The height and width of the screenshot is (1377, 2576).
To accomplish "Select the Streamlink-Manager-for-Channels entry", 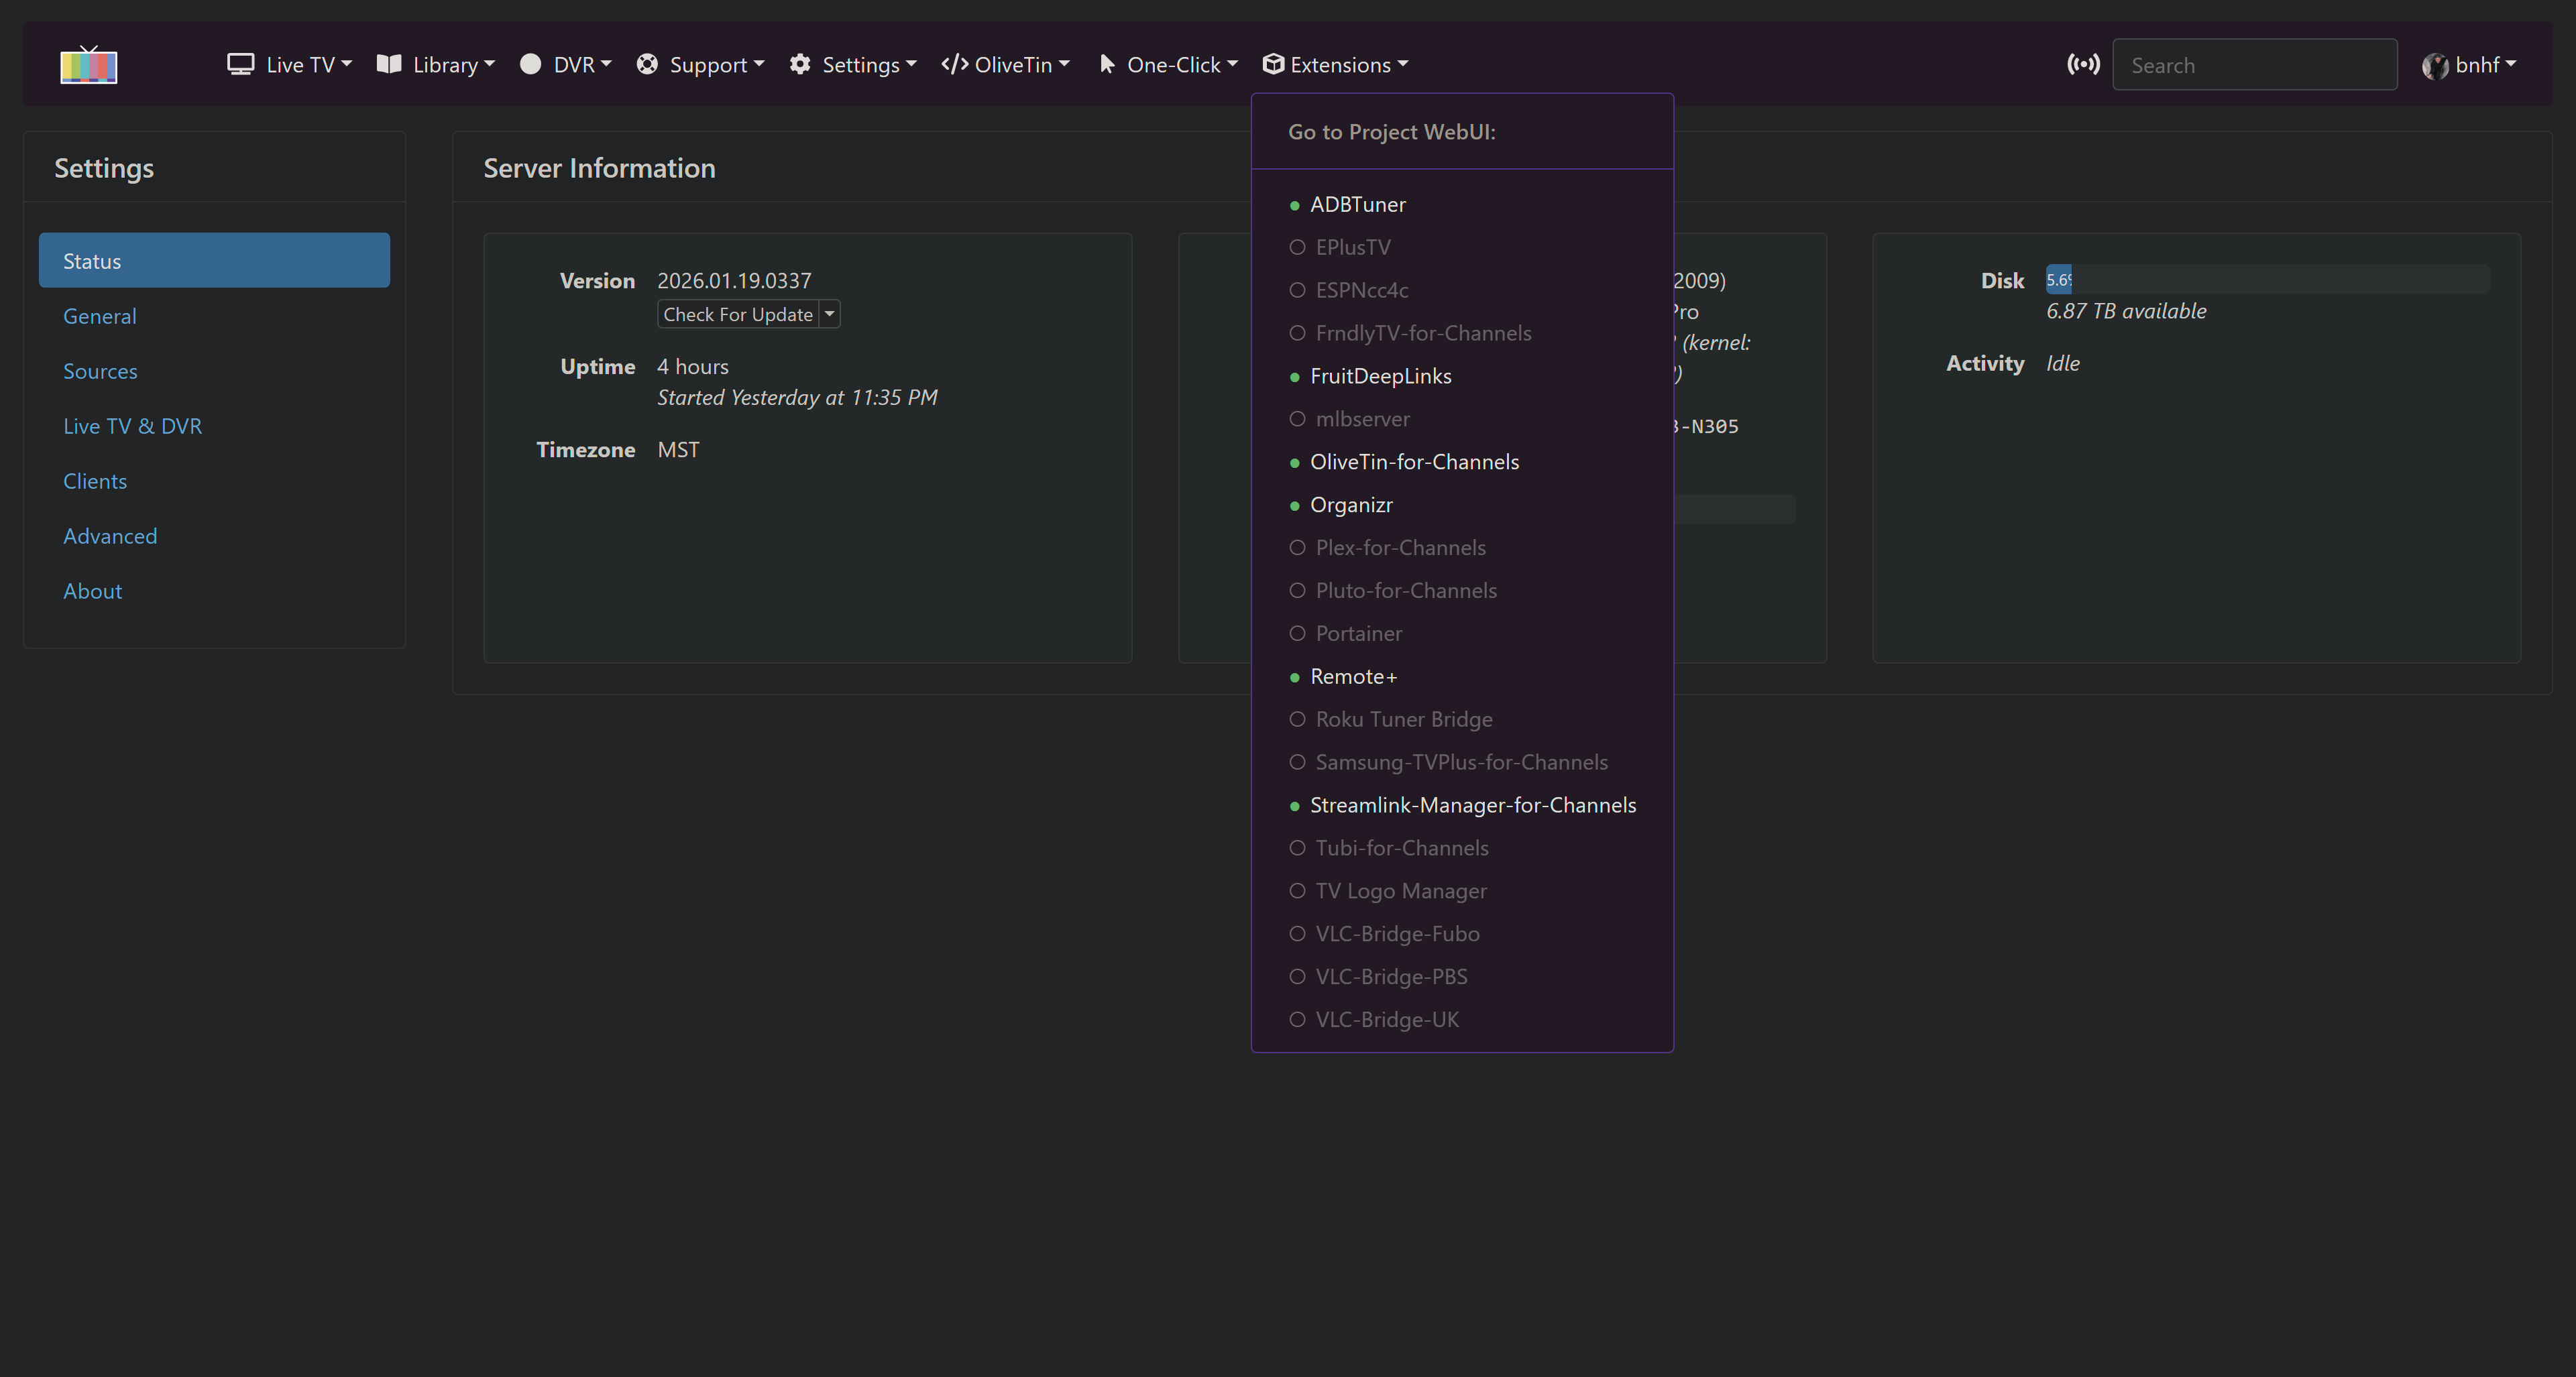I will click(1472, 805).
